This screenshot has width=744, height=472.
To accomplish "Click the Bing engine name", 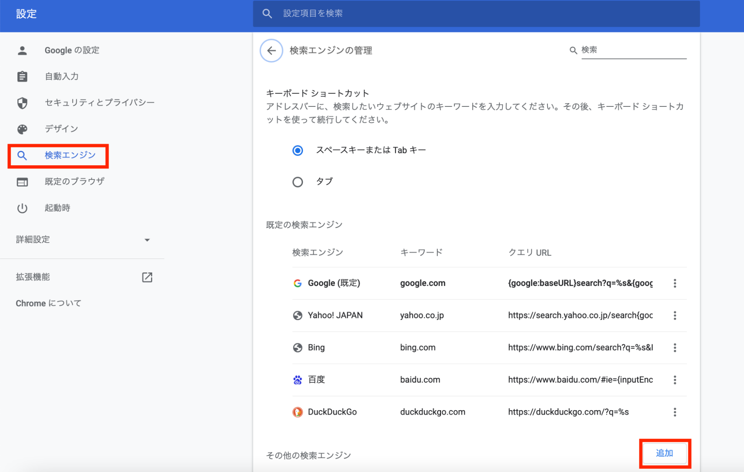I will pos(316,348).
